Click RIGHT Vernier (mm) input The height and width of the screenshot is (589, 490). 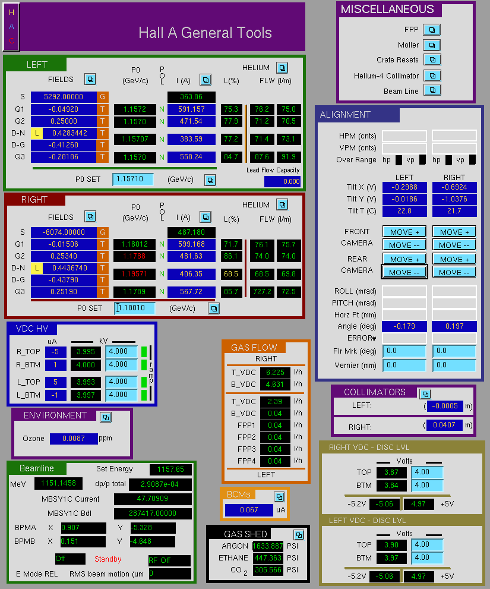(454, 365)
